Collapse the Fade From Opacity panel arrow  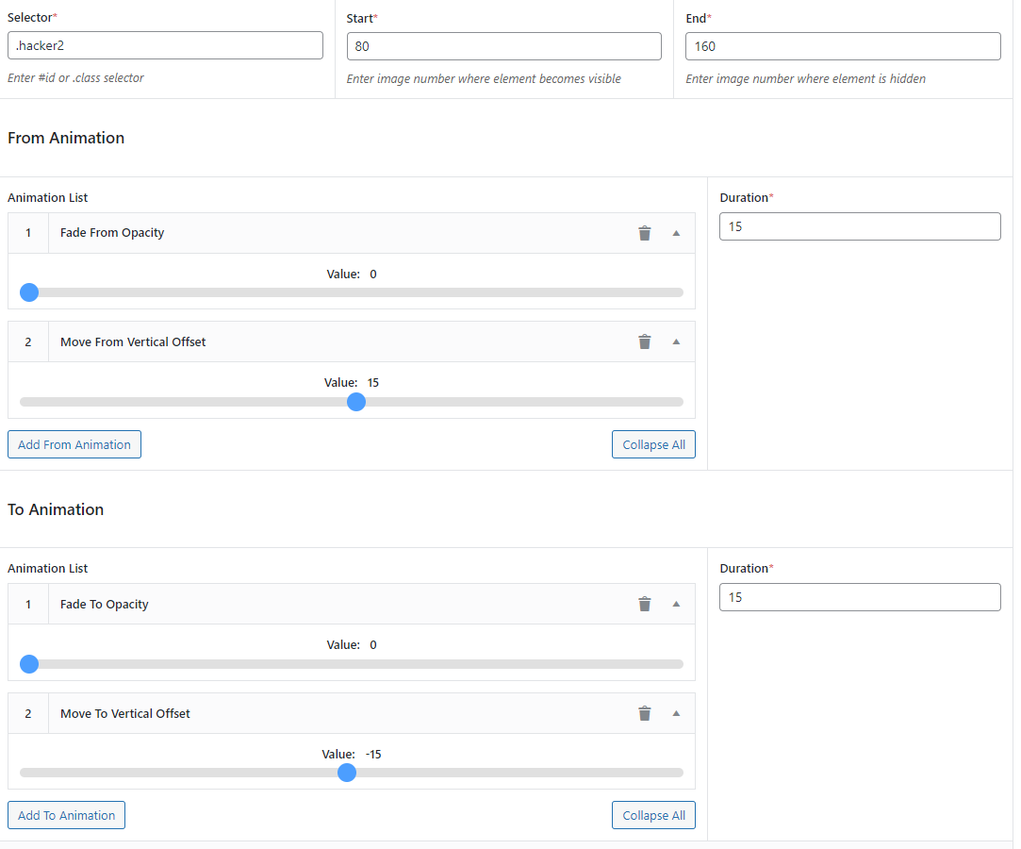click(676, 233)
